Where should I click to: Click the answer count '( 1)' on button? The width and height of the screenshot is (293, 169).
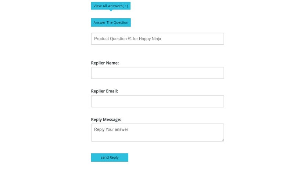125,6
